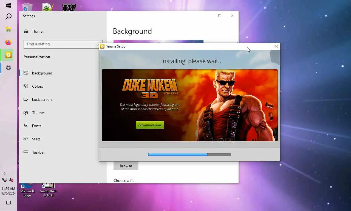
Task: Select the Terraria Setup taskbar icon
Action: coord(9,55)
